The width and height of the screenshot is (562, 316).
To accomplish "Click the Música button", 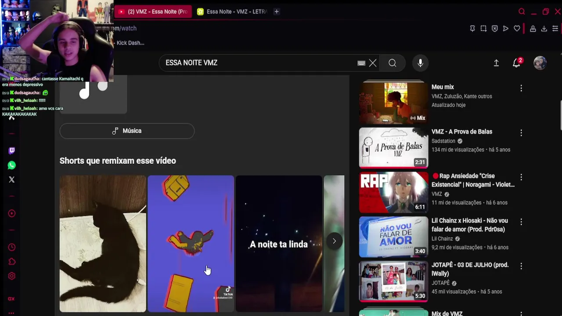I will pyautogui.click(x=127, y=131).
